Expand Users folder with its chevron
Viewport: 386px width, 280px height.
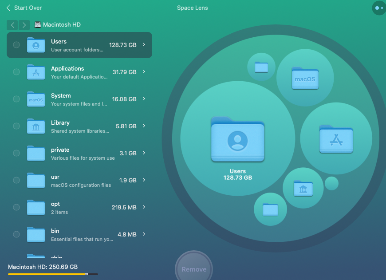pyautogui.click(x=144, y=44)
